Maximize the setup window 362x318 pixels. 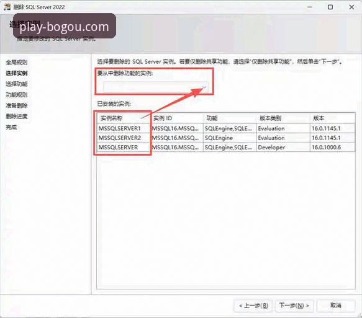click(330, 7)
